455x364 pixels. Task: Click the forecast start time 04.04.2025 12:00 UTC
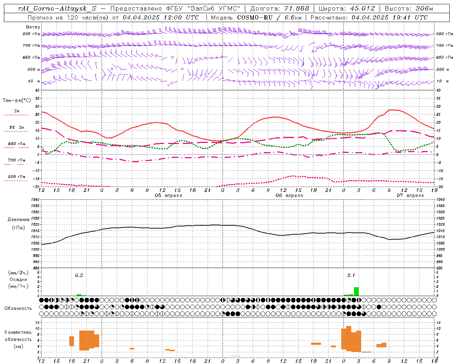tap(161, 17)
